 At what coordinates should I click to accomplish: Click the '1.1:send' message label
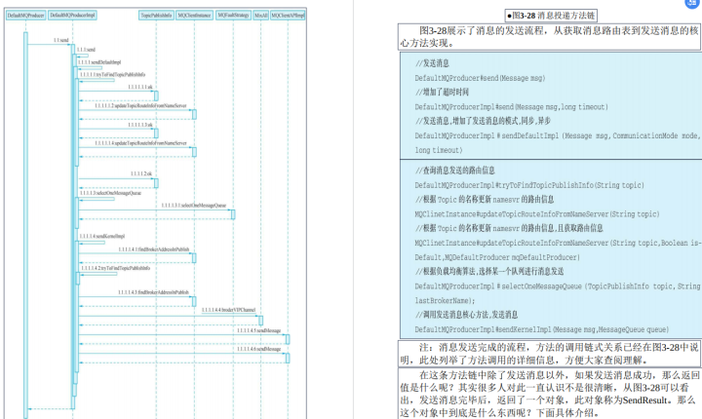tap(60, 40)
